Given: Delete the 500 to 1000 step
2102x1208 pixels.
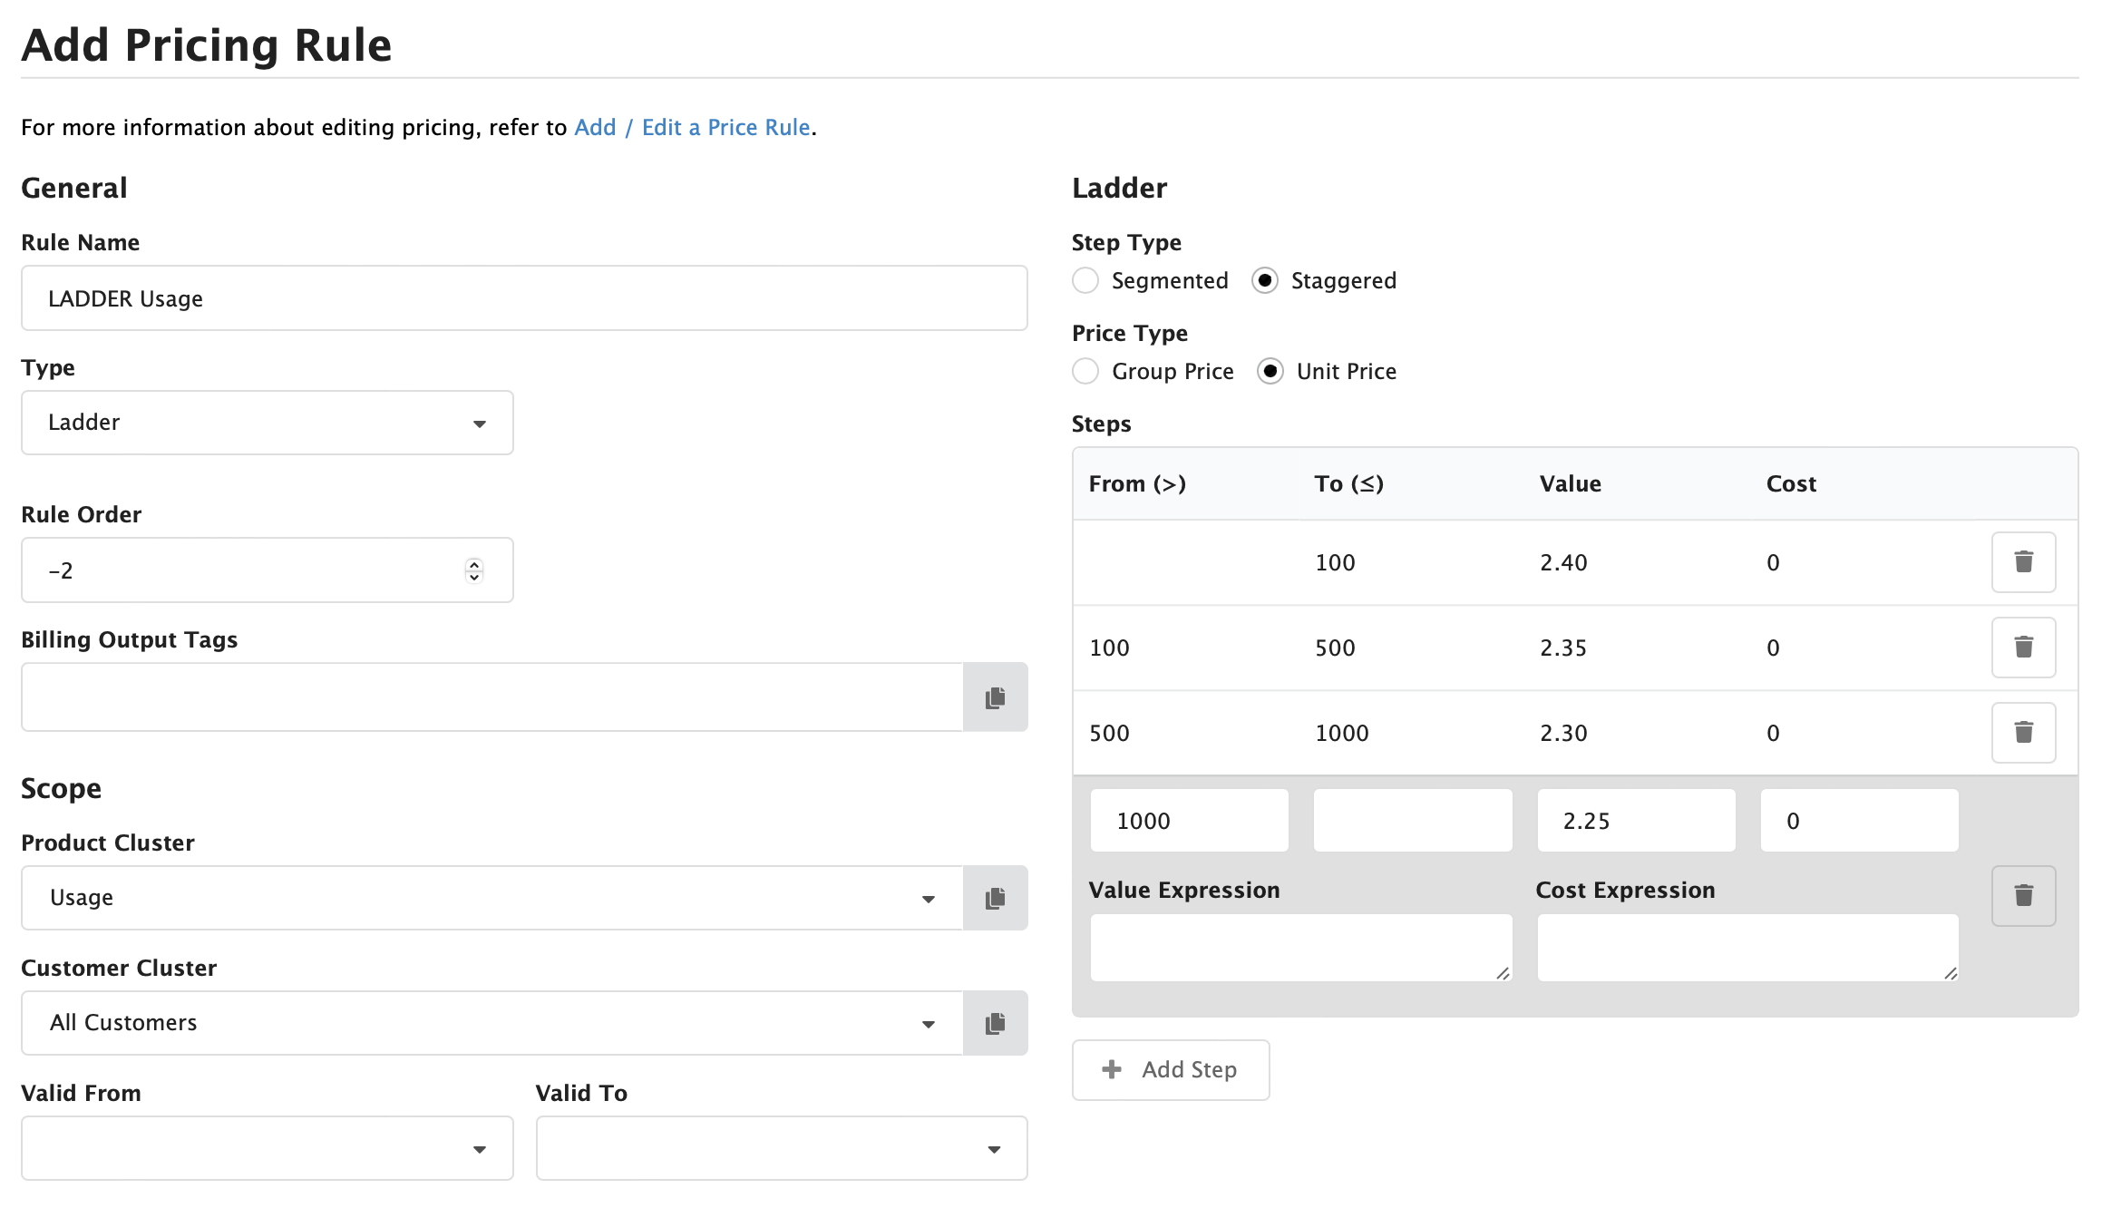Looking at the screenshot, I should click(x=2024, y=733).
